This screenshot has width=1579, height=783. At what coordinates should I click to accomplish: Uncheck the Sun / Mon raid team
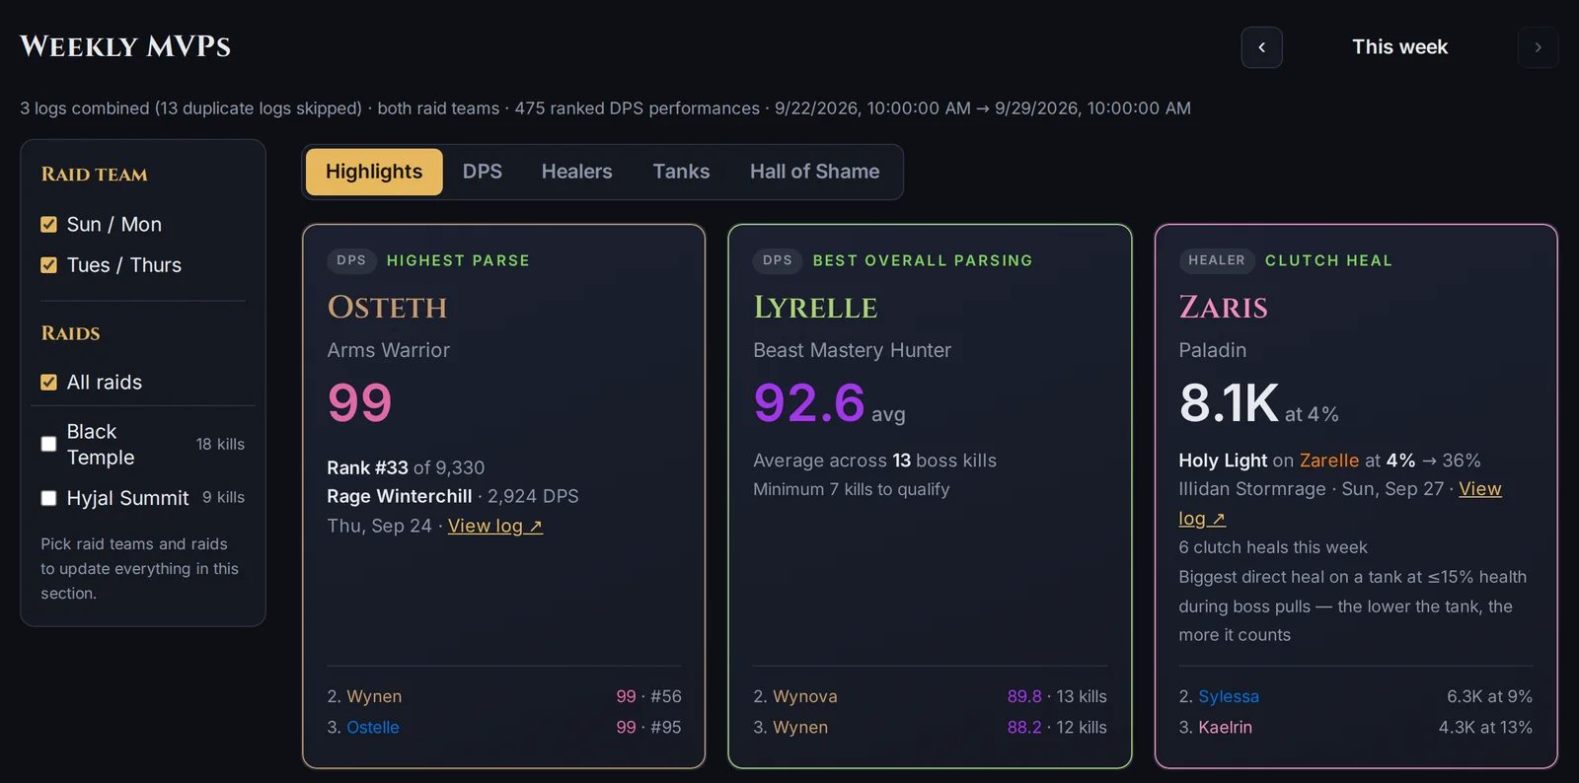[x=48, y=225]
